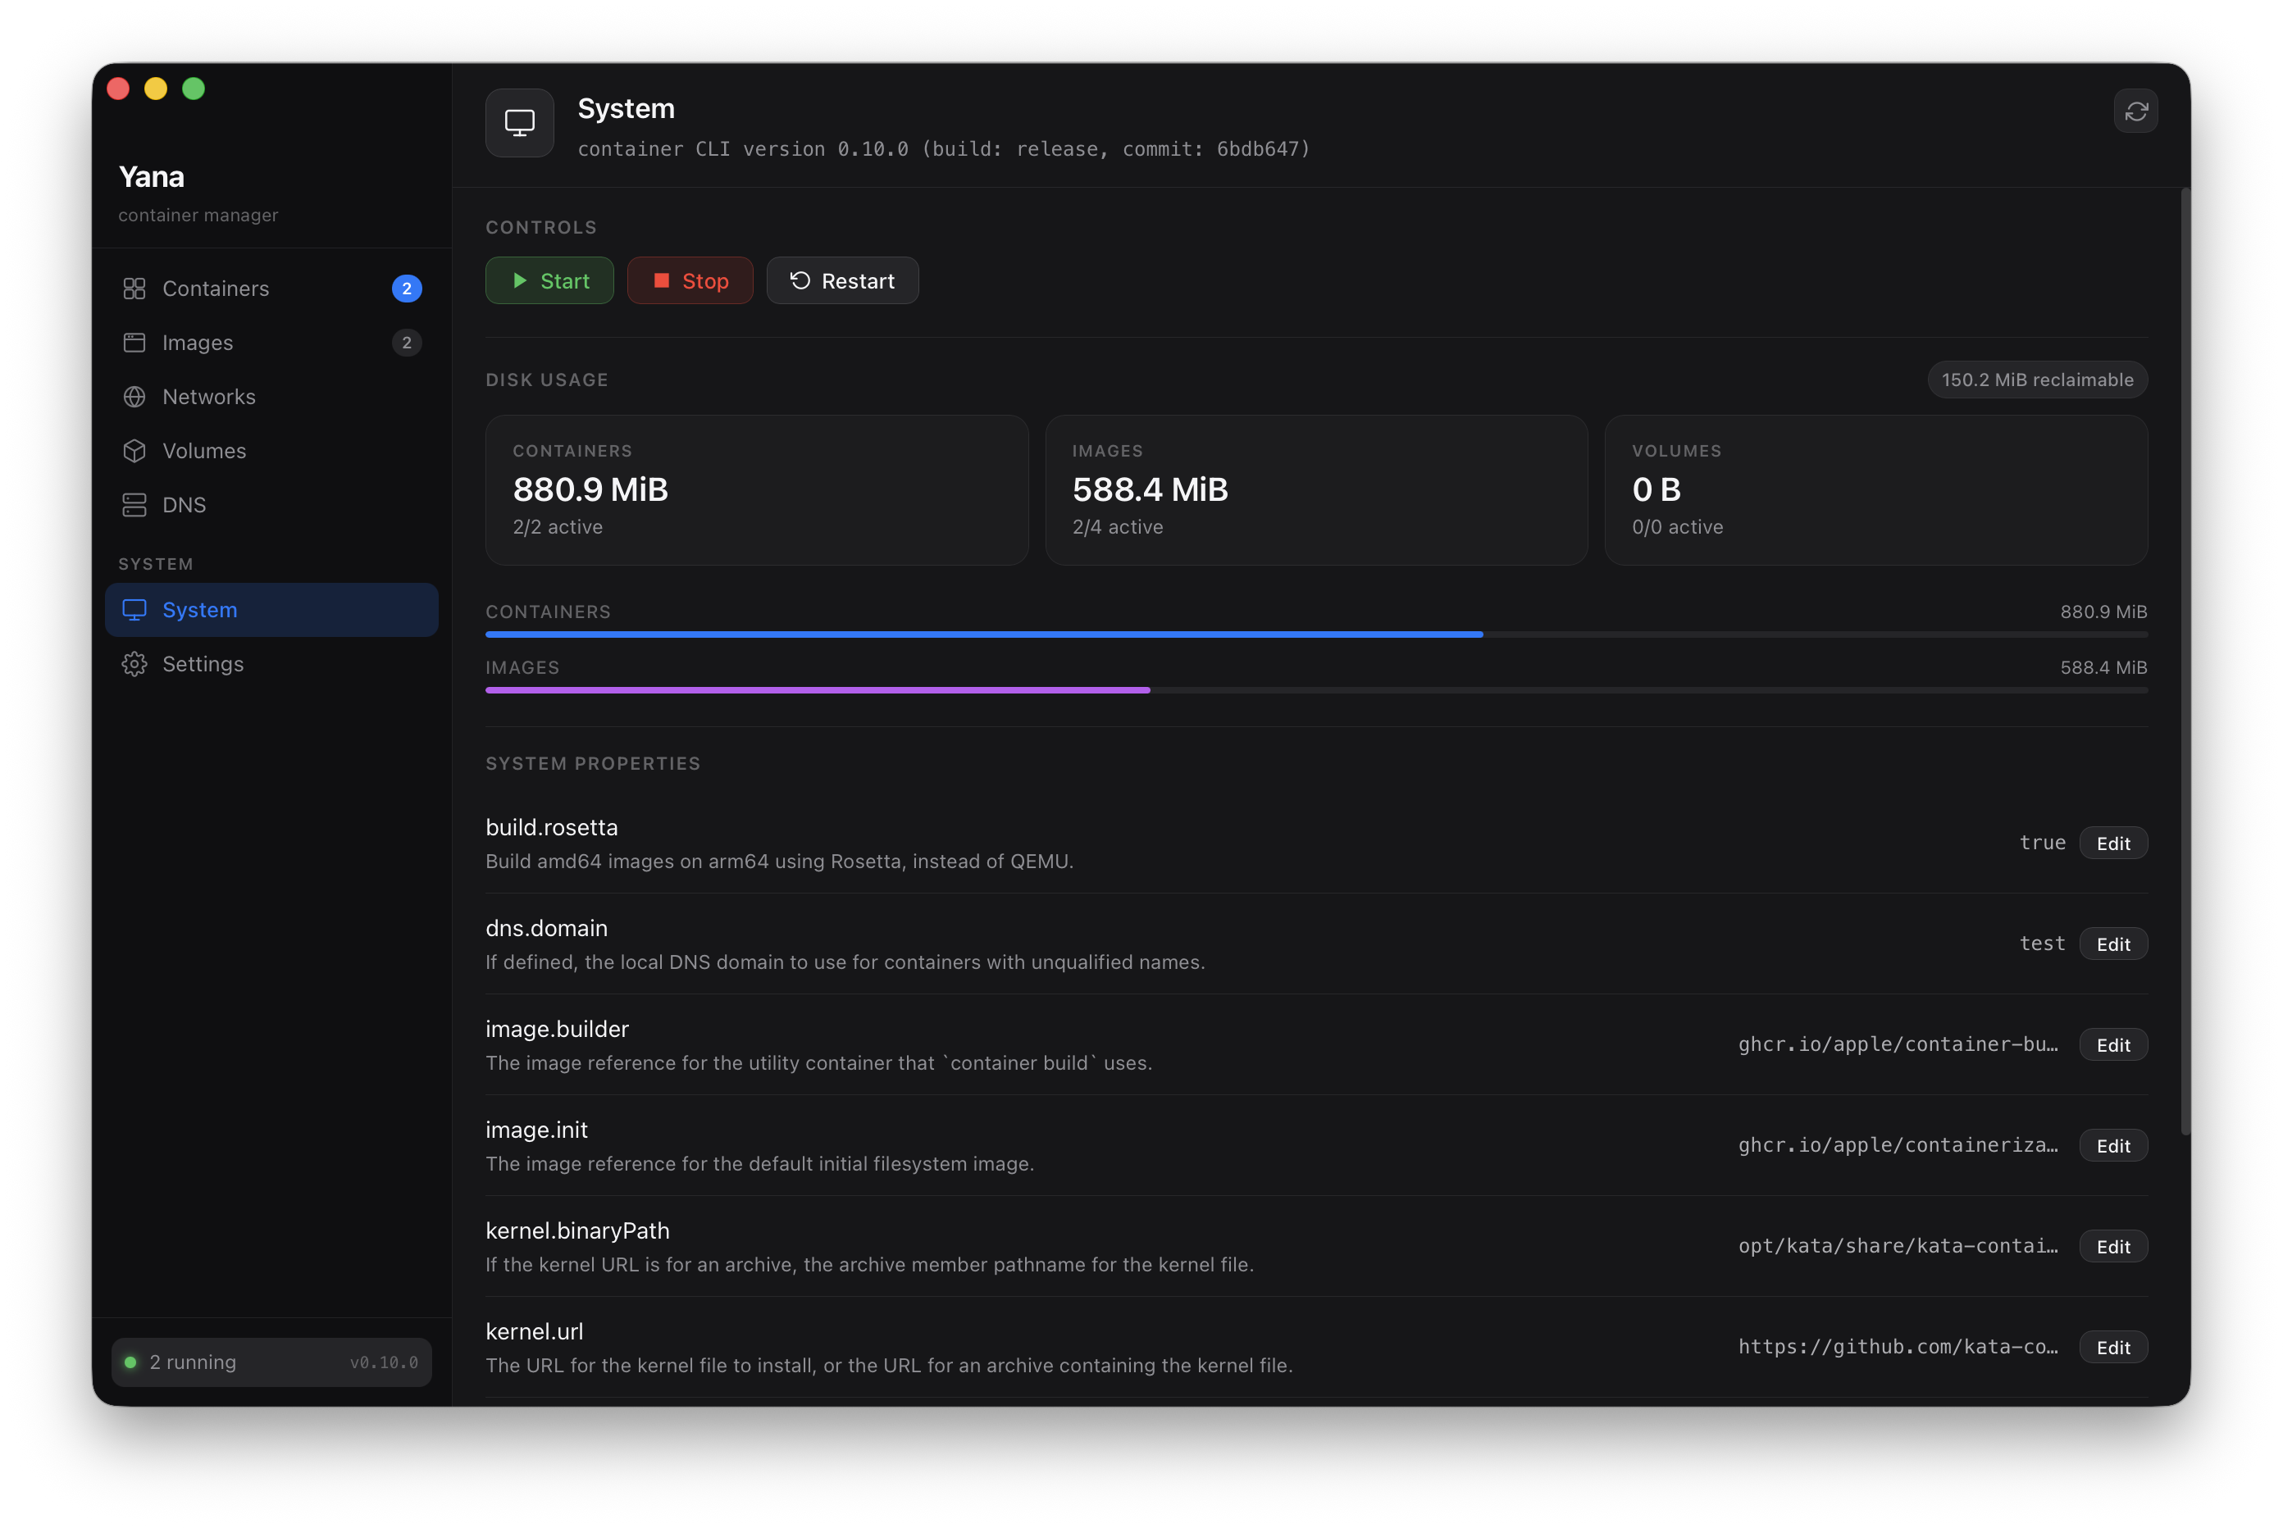Select the Volumes sidebar icon

click(134, 450)
